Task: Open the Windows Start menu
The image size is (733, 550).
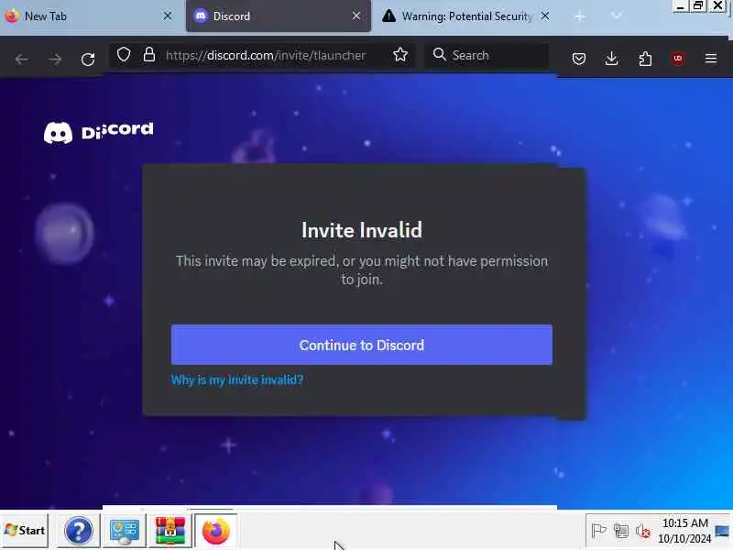Action: coord(25,531)
